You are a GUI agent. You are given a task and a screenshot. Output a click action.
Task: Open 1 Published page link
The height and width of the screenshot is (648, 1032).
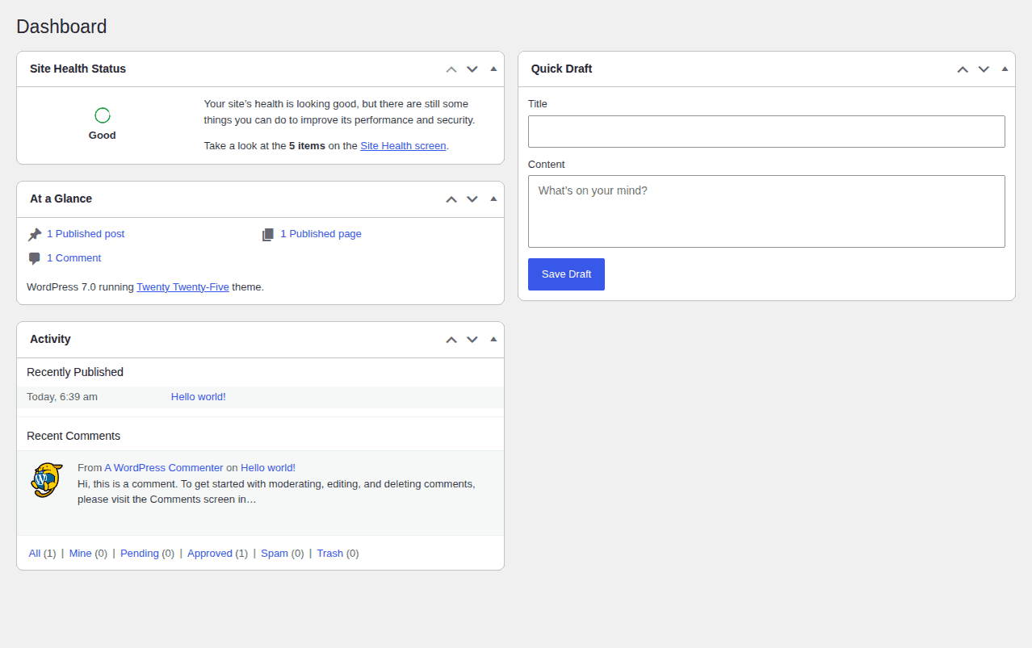point(321,234)
